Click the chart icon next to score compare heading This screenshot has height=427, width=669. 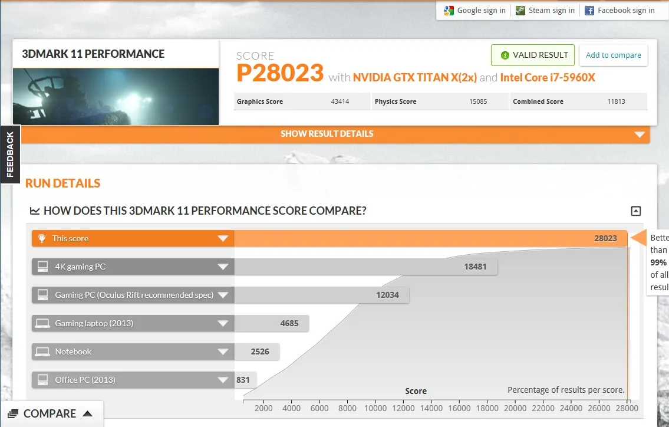(x=35, y=211)
